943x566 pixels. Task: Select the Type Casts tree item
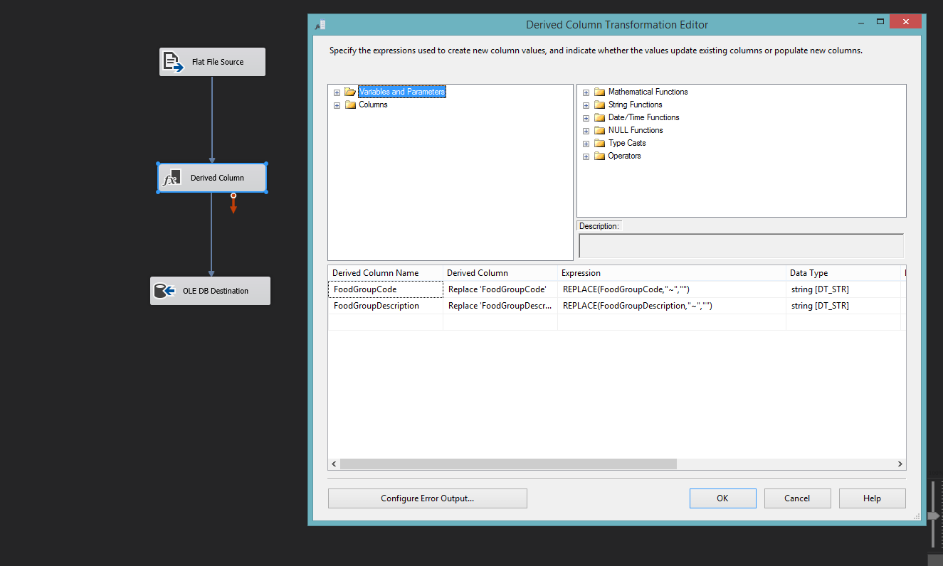pyautogui.click(x=627, y=143)
